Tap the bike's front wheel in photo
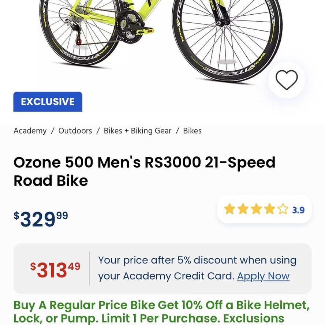Viewport: 325px width, 325px height. coord(227,40)
